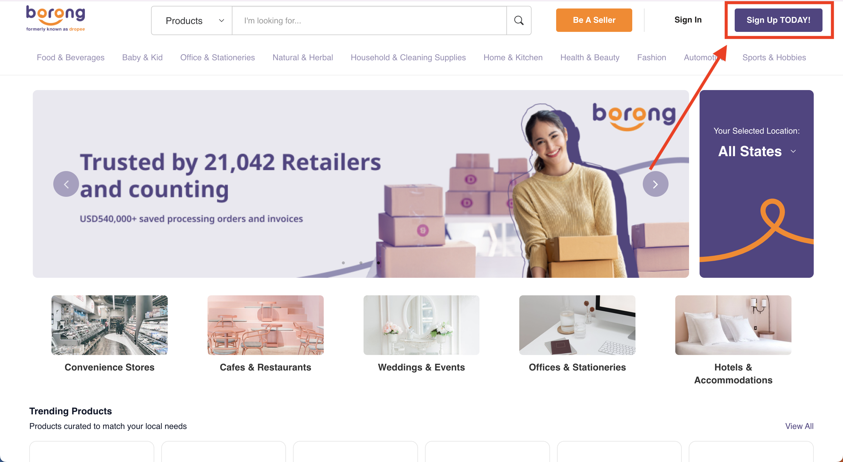Click the Sign Up TODAY! button
The height and width of the screenshot is (462, 843).
coord(778,20)
